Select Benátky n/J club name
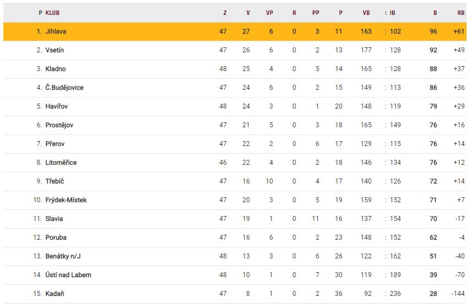This screenshot has width=471, height=308. point(62,256)
